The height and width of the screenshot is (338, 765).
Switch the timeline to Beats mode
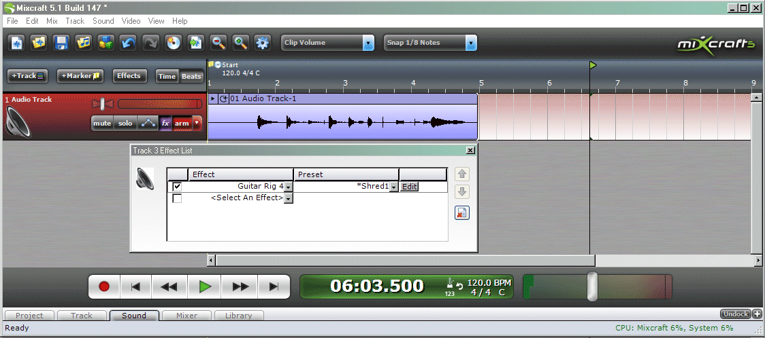(x=191, y=76)
